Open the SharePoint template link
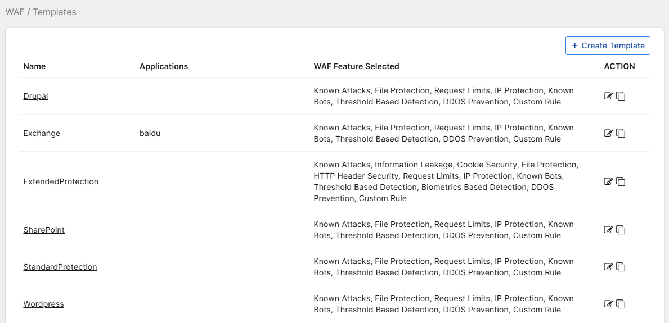 (x=44, y=230)
